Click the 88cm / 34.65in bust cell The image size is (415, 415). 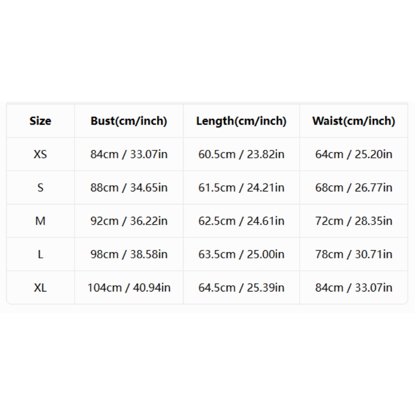pos(129,188)
